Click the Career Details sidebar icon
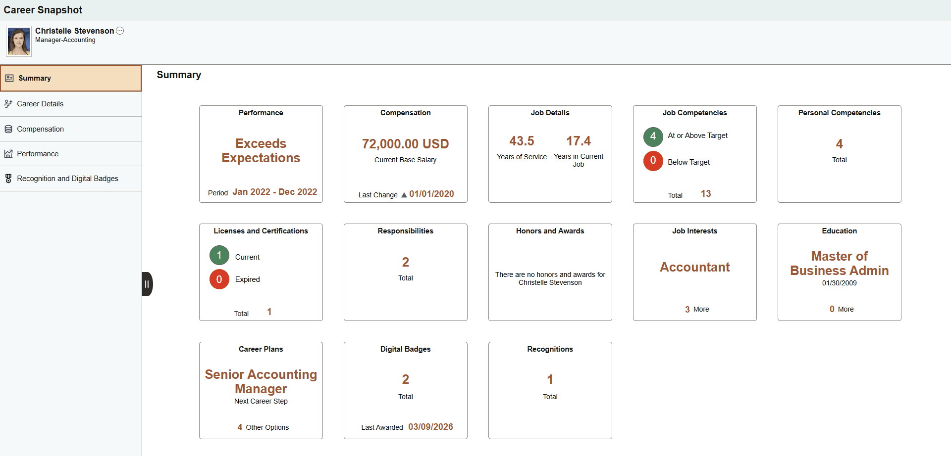The width and height of the screenshot is (951, 456). point(8,104)
